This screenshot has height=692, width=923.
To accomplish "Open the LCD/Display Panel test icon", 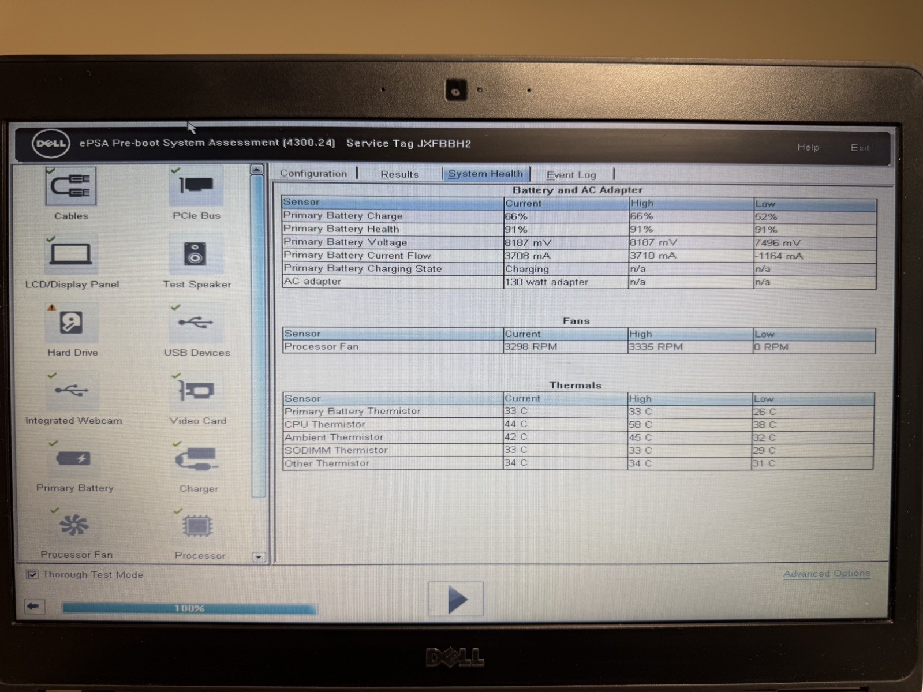I will click(x=71, y=254).
